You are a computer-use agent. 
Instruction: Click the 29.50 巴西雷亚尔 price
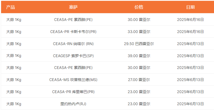[139, 44]
